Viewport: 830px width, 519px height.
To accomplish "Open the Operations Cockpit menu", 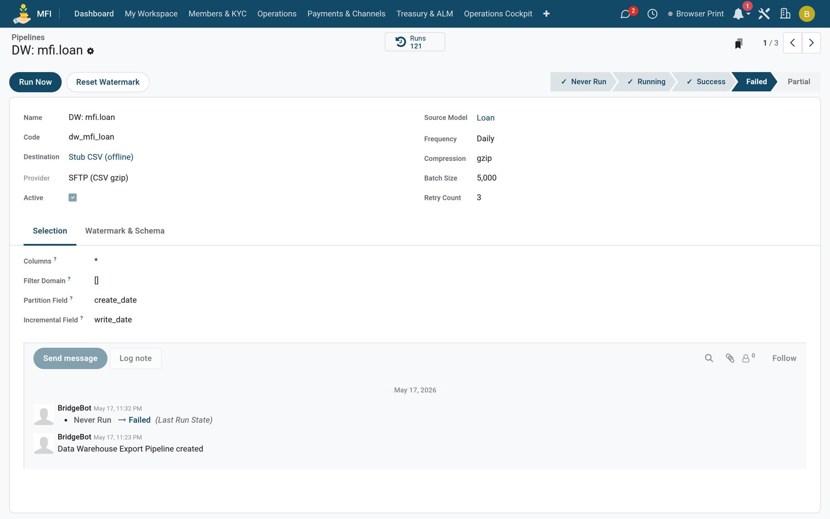I will (x=498, y=13).
